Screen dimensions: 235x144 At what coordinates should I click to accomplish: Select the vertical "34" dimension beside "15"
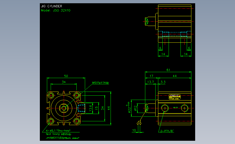coord(102,108)
